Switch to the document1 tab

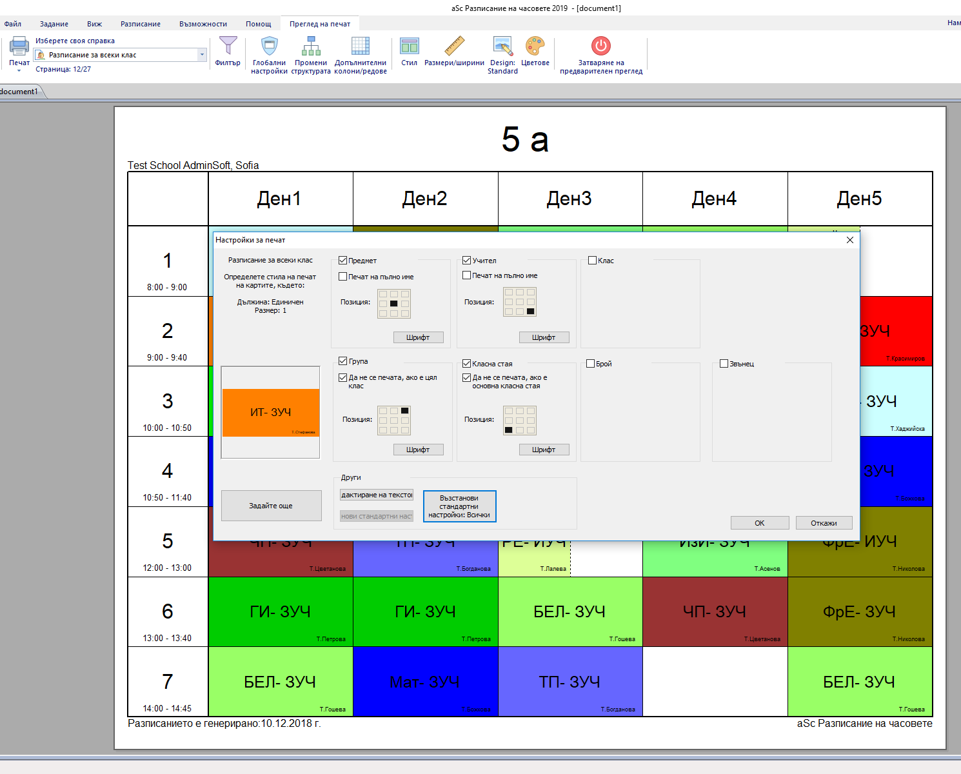(x=19, y=92)
